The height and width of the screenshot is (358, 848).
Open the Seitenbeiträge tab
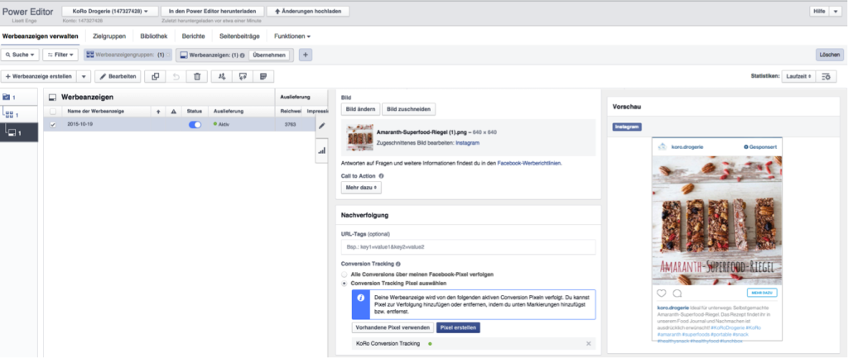(239, 36)
